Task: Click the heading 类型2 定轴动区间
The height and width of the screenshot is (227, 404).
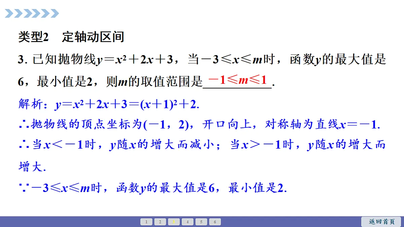Action: (x=71, y=37)
